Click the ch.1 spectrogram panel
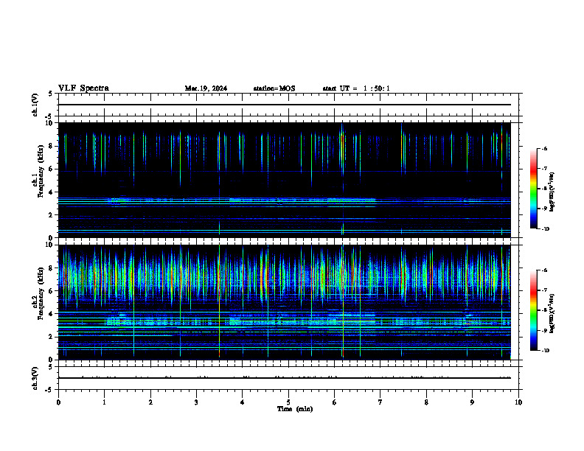 click(285, 180)
